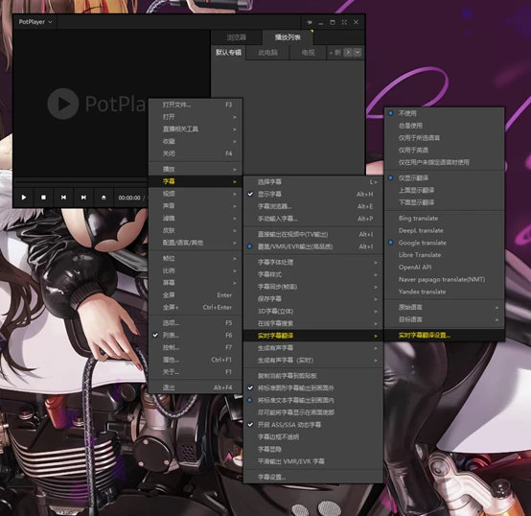This screenshot has width=531, height=516.
Task: Toggle 平滑输出 VMR/EVR 字幕 option
Action: (x=313, y=461)
